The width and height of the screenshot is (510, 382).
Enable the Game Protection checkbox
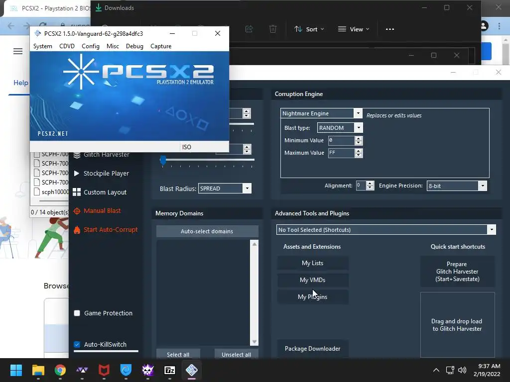coord(77,313)
